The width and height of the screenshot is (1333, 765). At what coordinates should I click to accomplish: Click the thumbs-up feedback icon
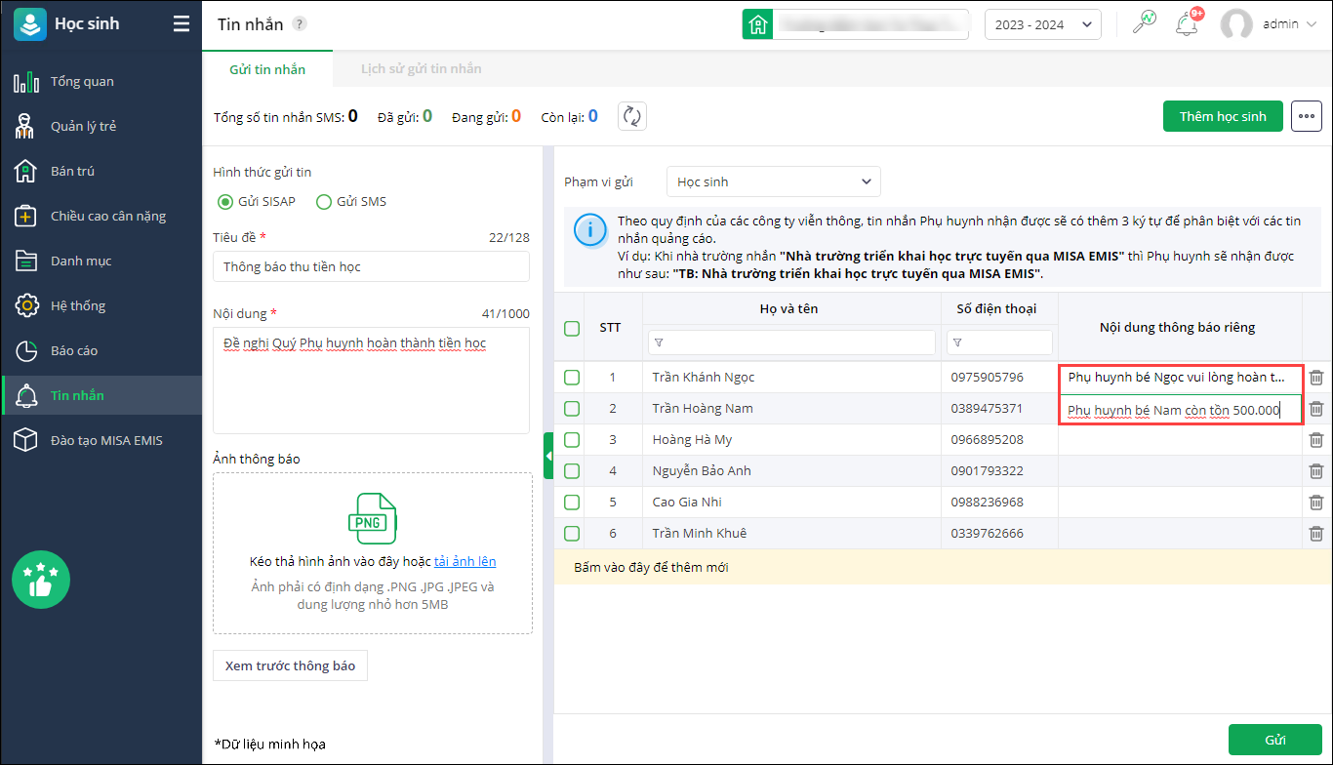[41, 580]
